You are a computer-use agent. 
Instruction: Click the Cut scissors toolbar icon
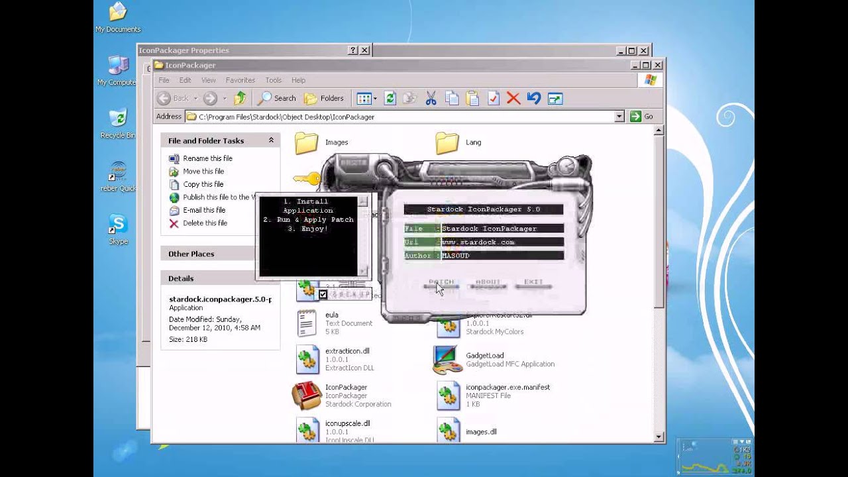pos(431,98)
